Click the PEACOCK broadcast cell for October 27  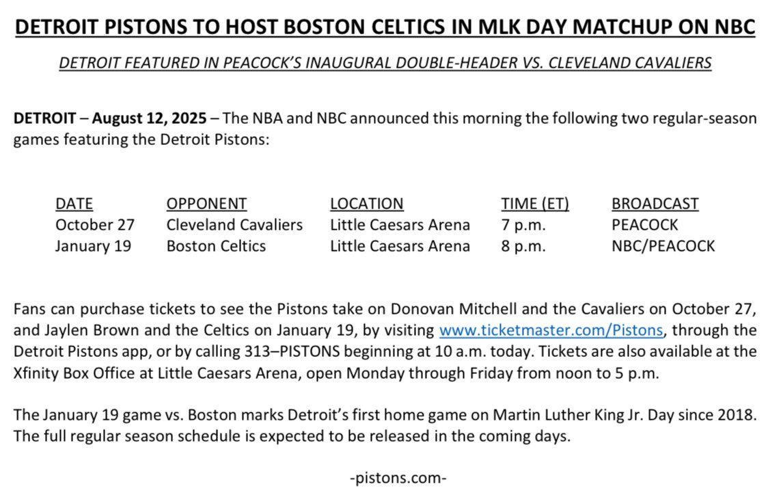tap(645, 225)
